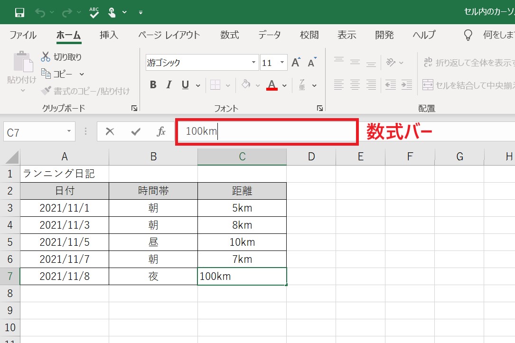Toggle Italic formatting
515x343 pixels.
point(169,85)
